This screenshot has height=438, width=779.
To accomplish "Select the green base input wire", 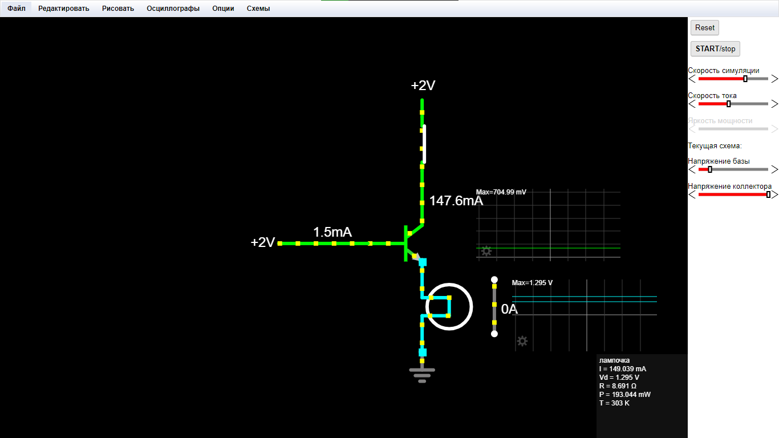I will pyautogui.click(x=341, y=244).
